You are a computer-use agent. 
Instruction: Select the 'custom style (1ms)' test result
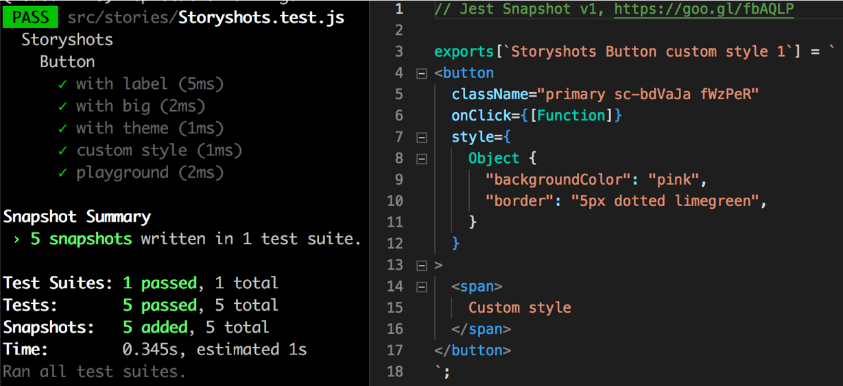click(x=150, y=150)
